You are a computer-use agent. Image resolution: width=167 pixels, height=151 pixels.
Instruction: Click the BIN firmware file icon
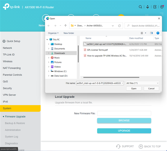click(x=85, y=44)
